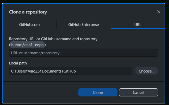The image size is (169, 105).
Task: Cancel the clone dialog
Action: click(x=139, y=92)
